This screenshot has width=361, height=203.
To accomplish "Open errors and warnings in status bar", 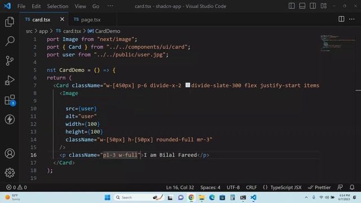I will 16,187.
